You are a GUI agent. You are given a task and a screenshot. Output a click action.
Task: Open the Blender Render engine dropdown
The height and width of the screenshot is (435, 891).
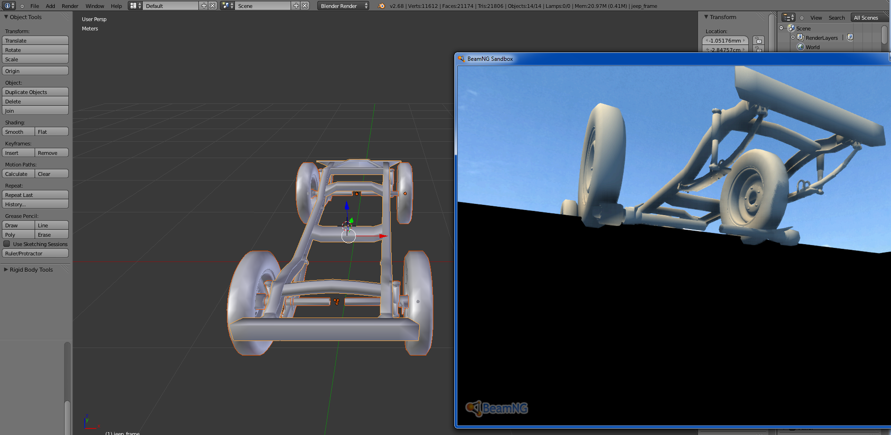(x=343, y=6)
